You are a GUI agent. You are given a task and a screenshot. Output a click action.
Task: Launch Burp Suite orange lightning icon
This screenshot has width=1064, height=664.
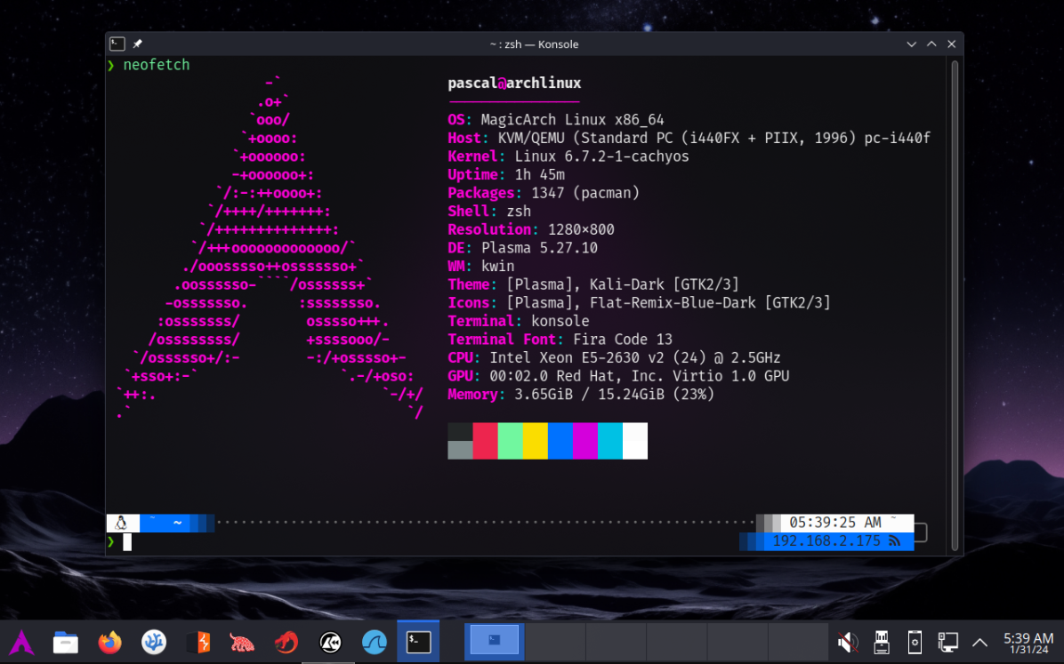coord(198,642)
